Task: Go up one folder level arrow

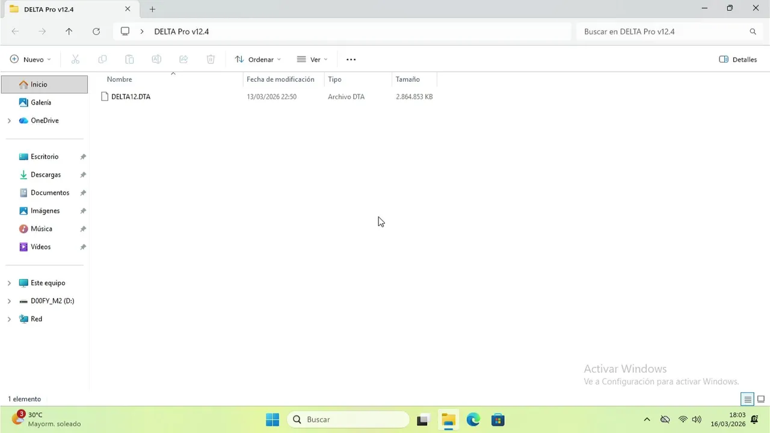Action: pyautogui.click(x=69, y=31)
